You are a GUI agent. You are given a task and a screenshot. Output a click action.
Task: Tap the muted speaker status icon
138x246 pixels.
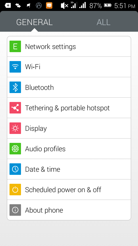click(x=64, y=6)
